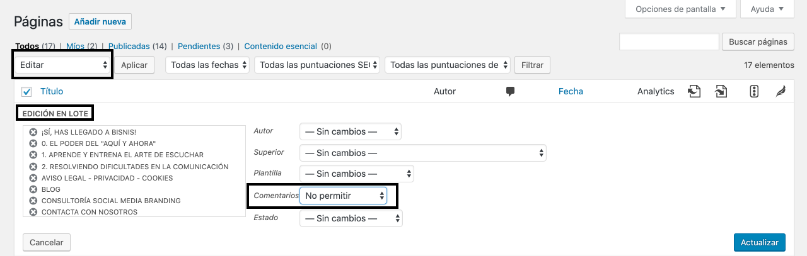Screen dimensions: 807x256
Task: Click the comments speech bubble column icon
Action: (510, 92)
